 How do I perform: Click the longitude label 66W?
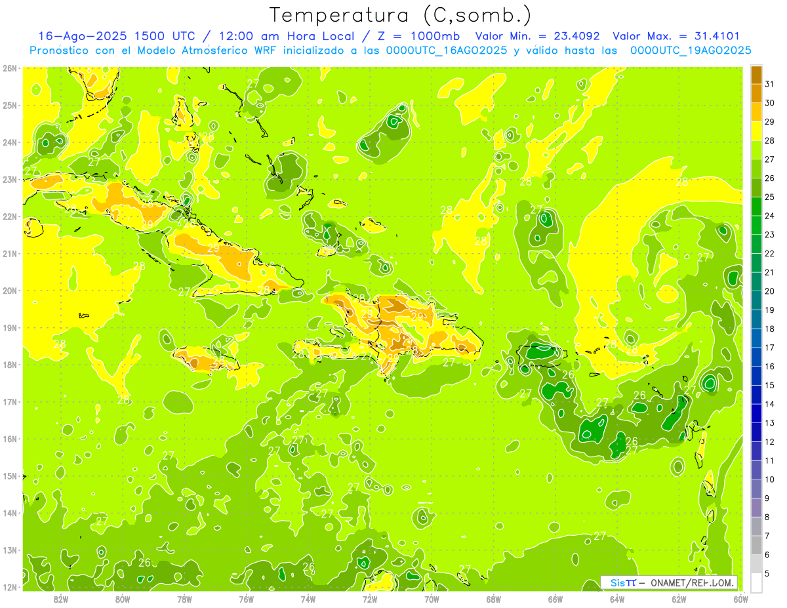click(555, 599)
